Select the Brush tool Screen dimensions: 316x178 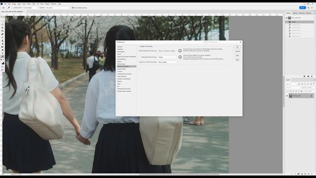tap(2, 38)
